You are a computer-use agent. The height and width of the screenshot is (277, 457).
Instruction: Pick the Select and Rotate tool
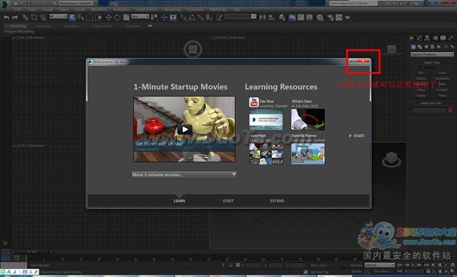[117, 18]
